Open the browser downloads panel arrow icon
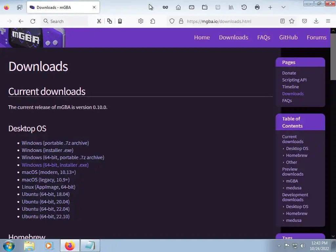Screen dimensions: 336x252 (316, 21)
